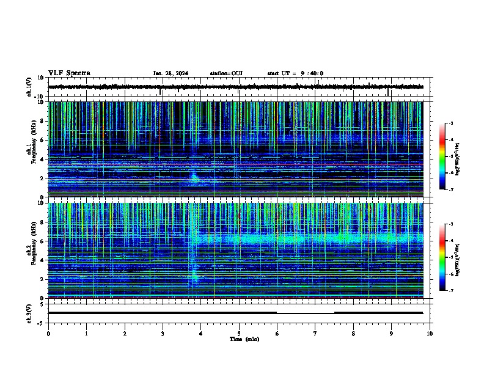
Task: Click time axis tick label "5"
Action: 239,334
